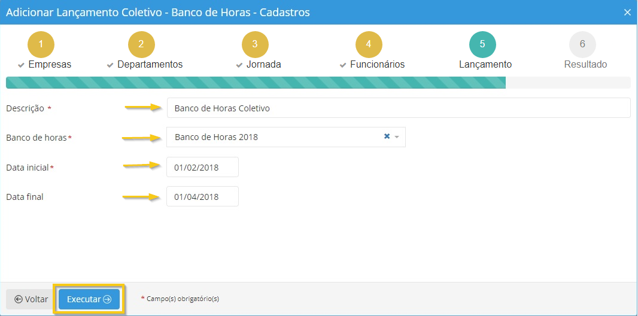The height and width of the screenshot is (316, 638).
Task: Click the Data final date field
Action: 202,197
